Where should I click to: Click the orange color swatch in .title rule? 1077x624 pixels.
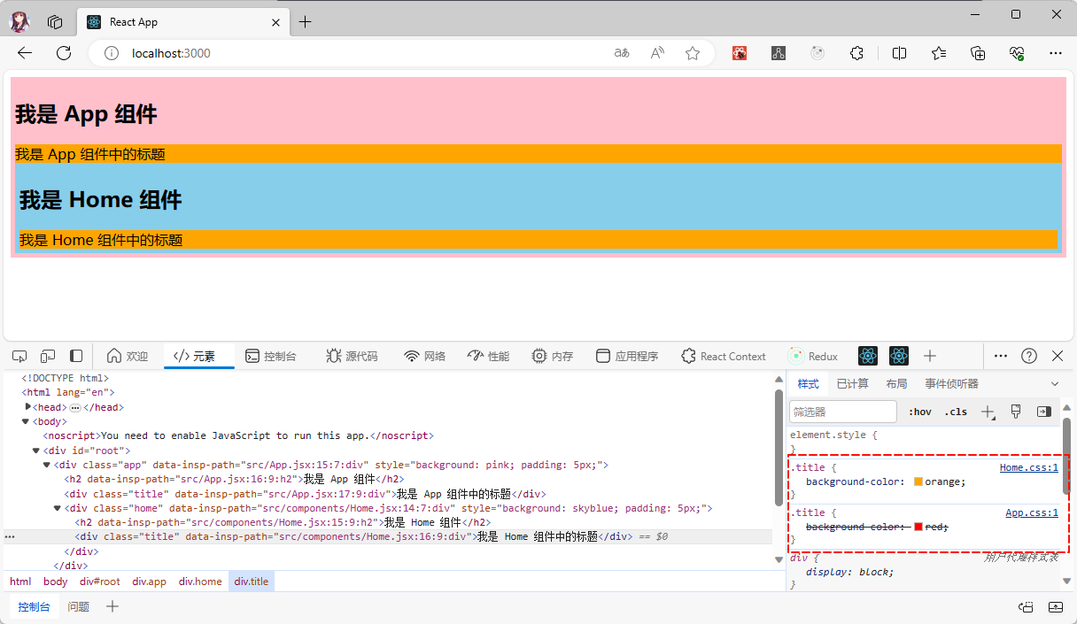918,481
